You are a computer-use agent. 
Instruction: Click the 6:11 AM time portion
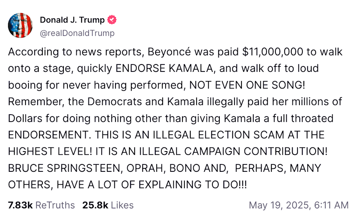click(331, 205)
